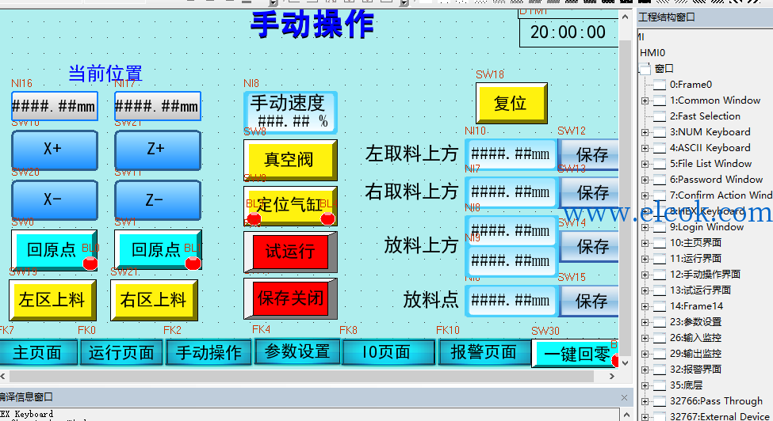773x421 pixels.
Task: Open the 报警页面 navigation key
Action: click(484, 351)
